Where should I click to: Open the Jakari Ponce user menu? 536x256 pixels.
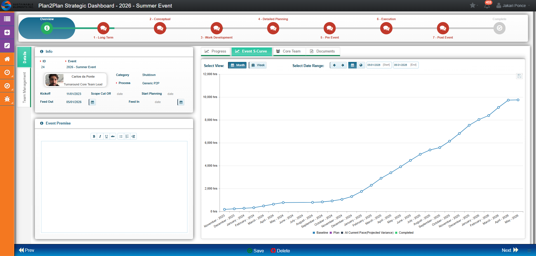click(x=513, y=6)
